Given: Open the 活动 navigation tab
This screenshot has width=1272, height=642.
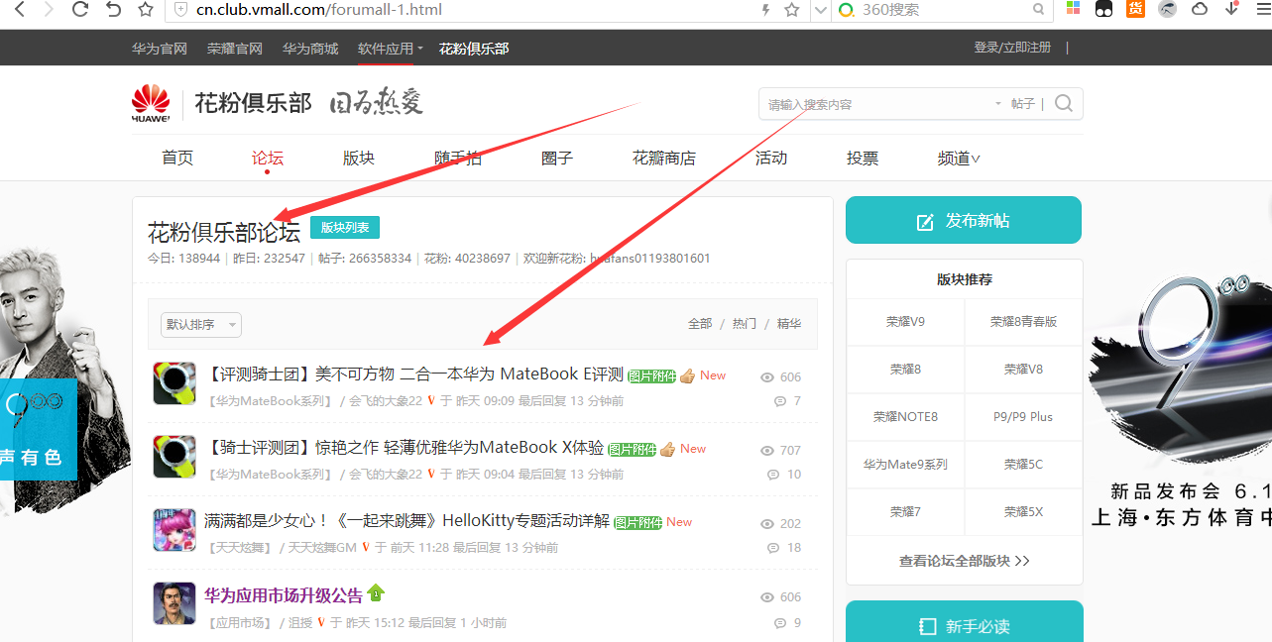Looking at the screenshot, I should pos(771,159).
